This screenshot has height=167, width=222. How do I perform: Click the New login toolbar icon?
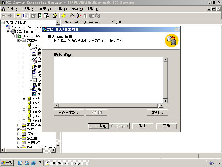(91, 16)
